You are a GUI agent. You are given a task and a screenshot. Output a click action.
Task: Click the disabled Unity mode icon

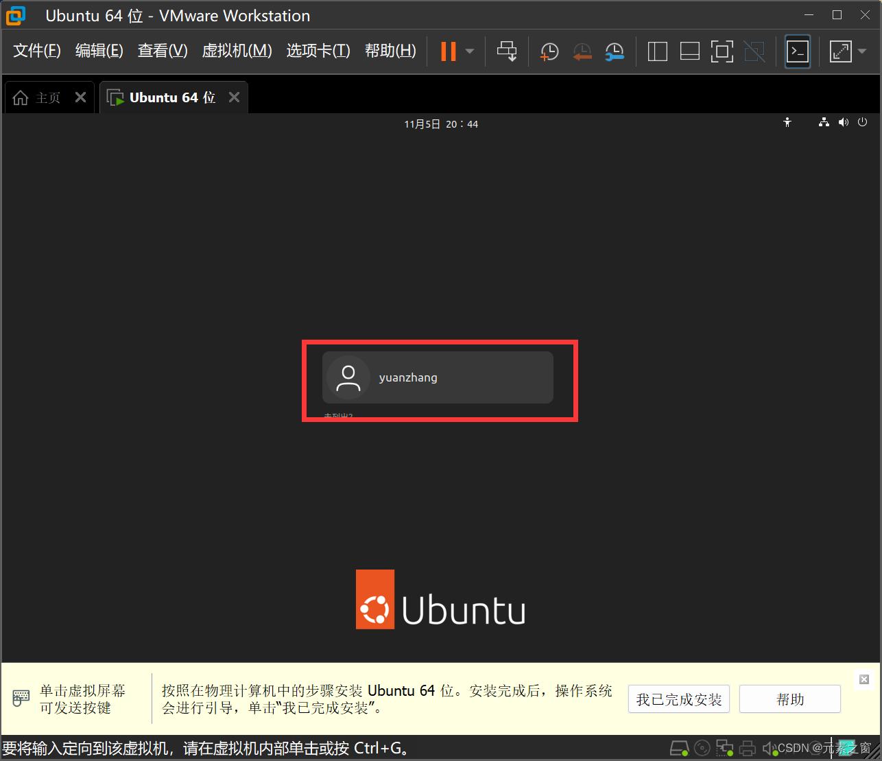[x=754, y=51]
